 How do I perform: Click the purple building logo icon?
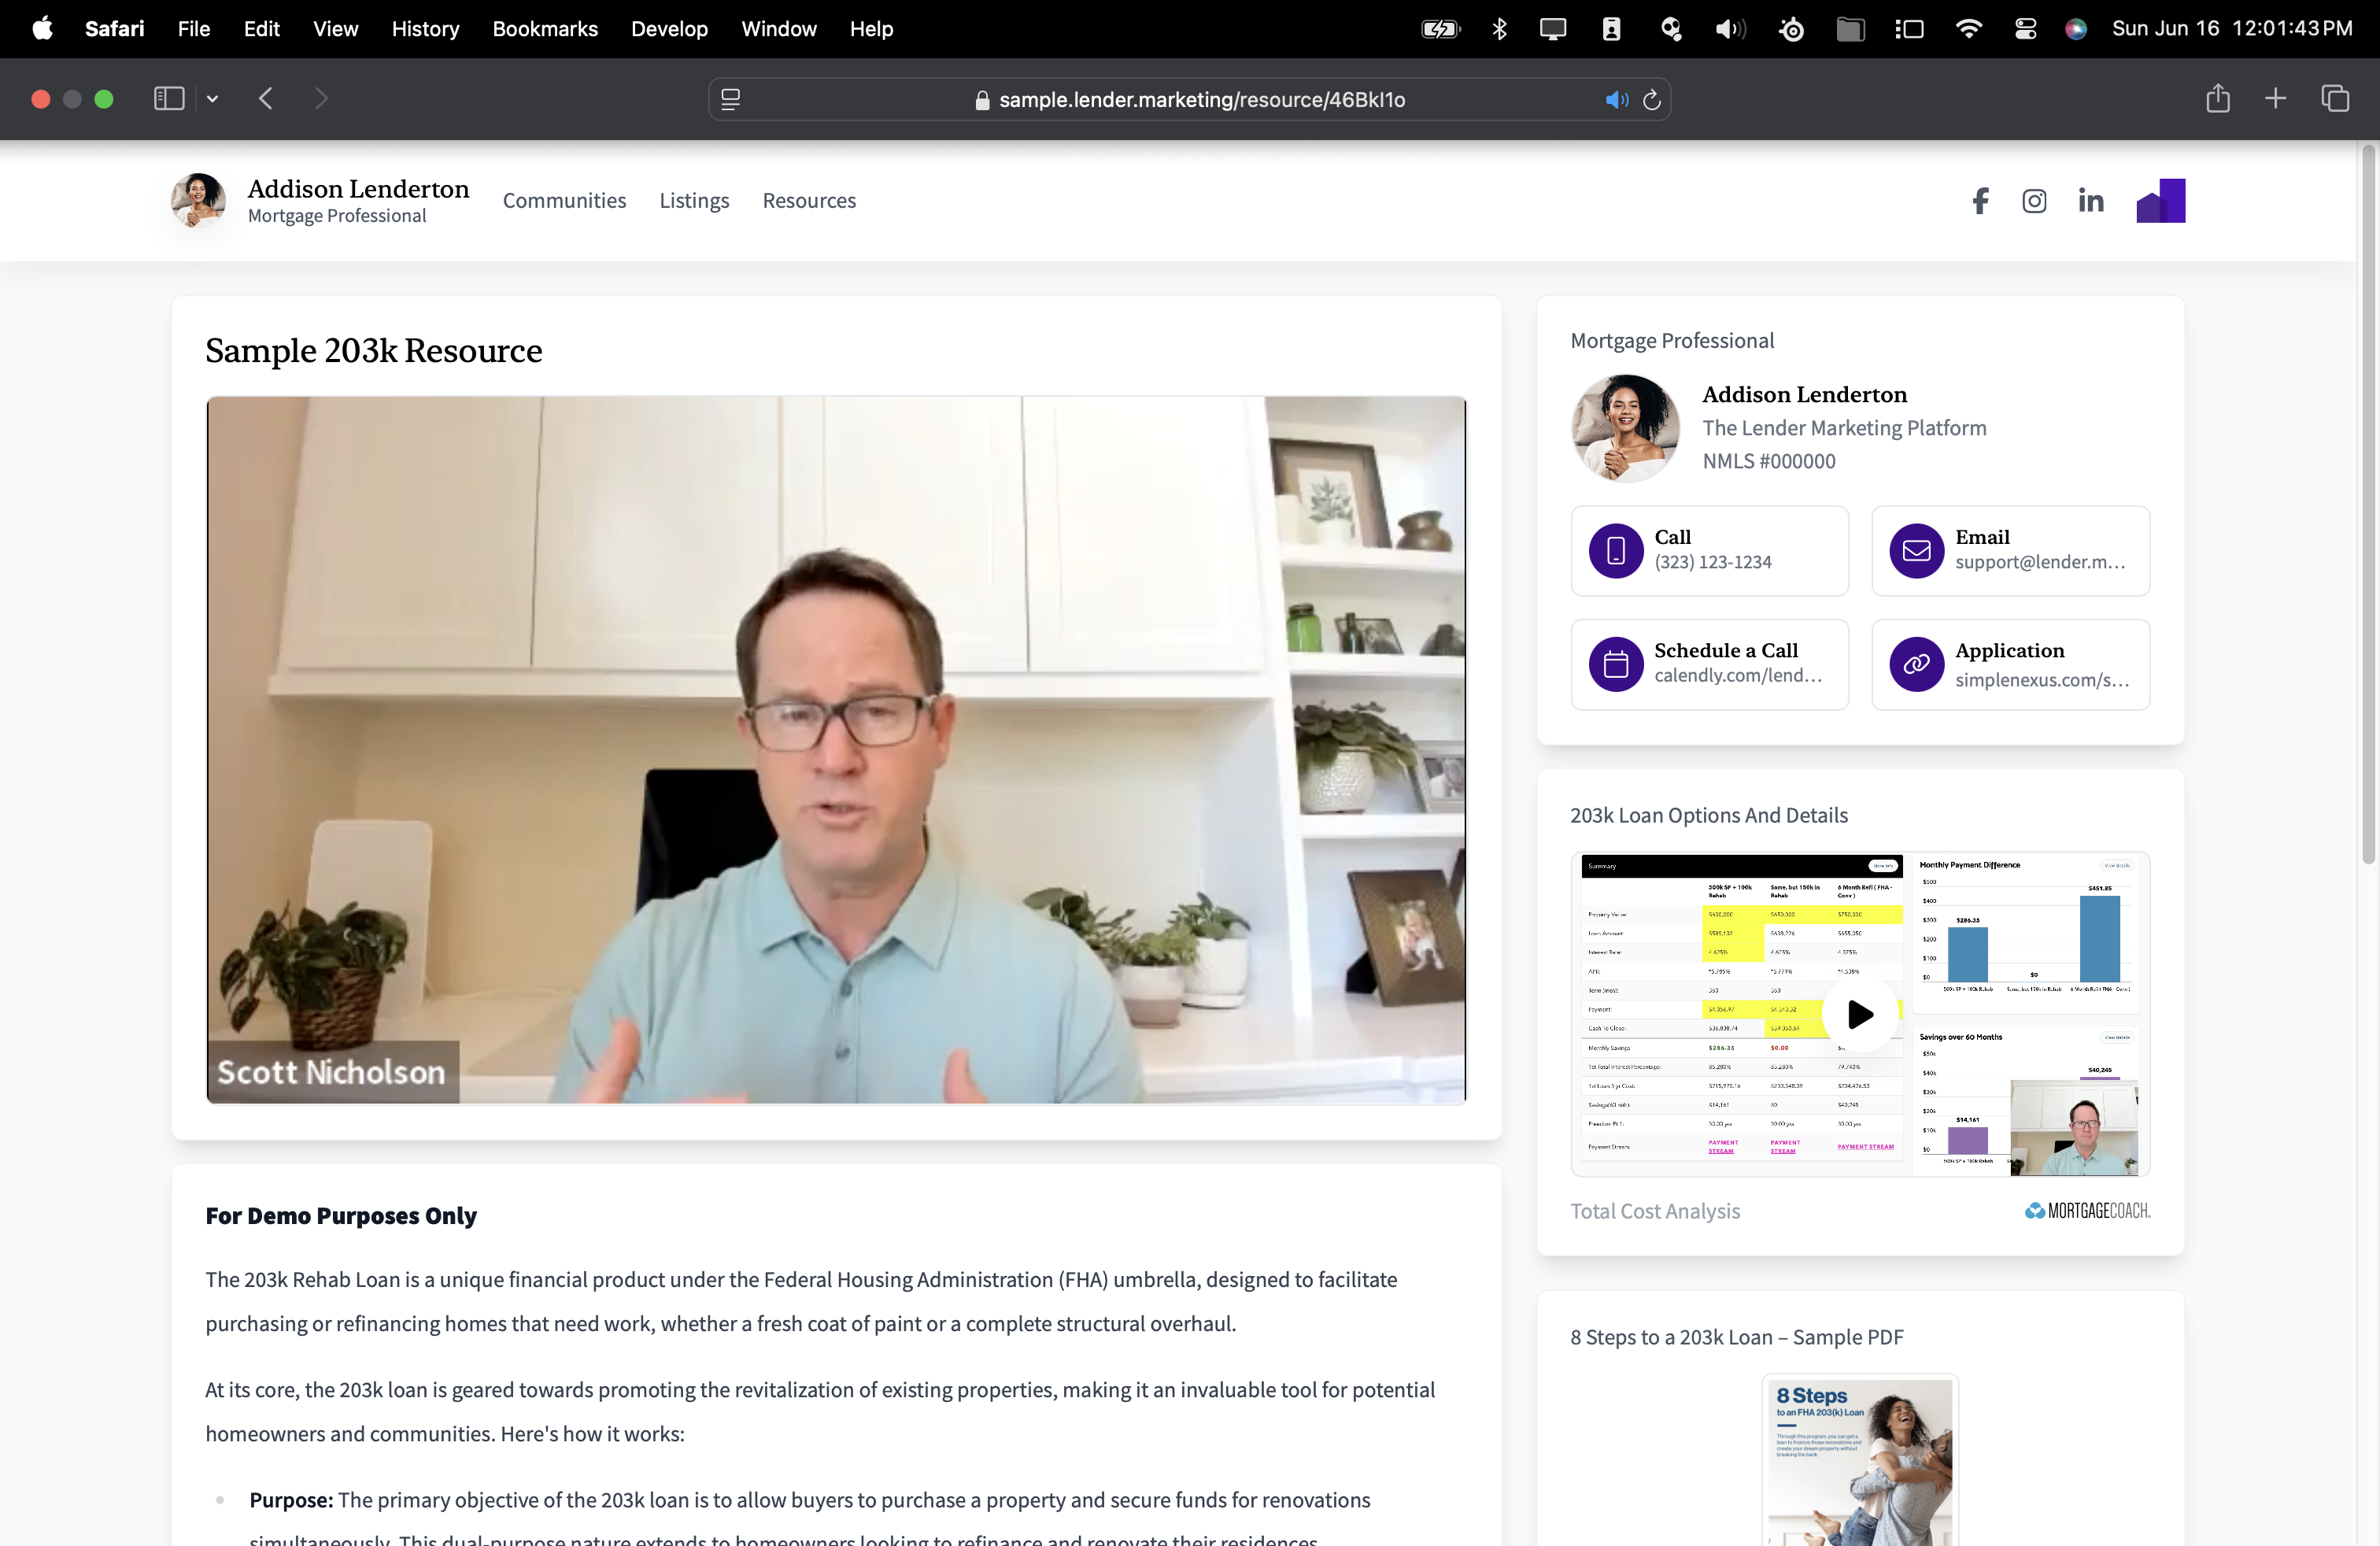click(x=2160, y=201)
